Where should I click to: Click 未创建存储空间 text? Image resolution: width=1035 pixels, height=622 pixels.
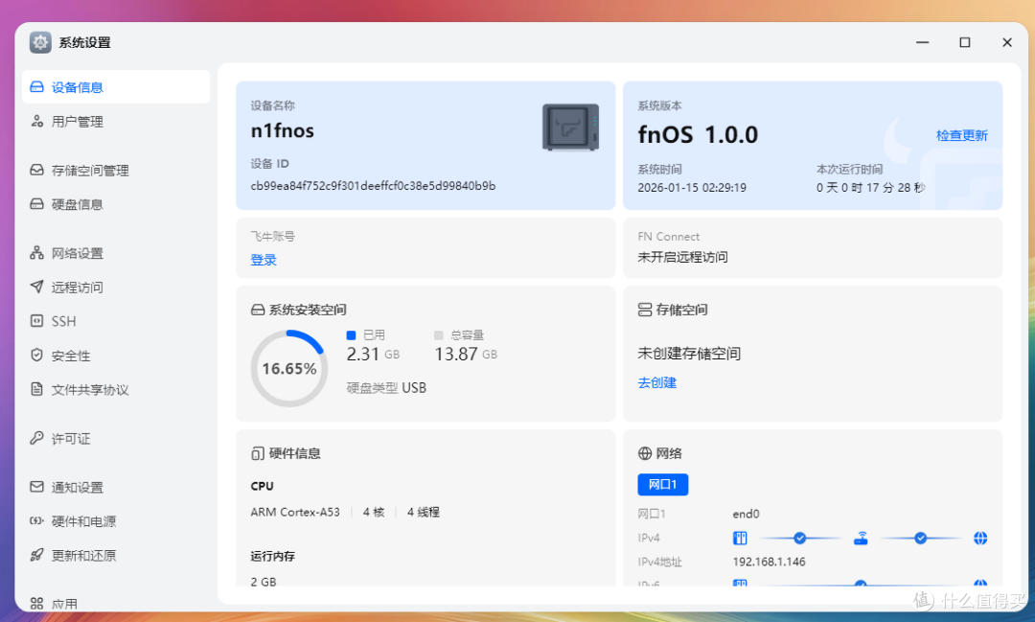coord(689,354)
